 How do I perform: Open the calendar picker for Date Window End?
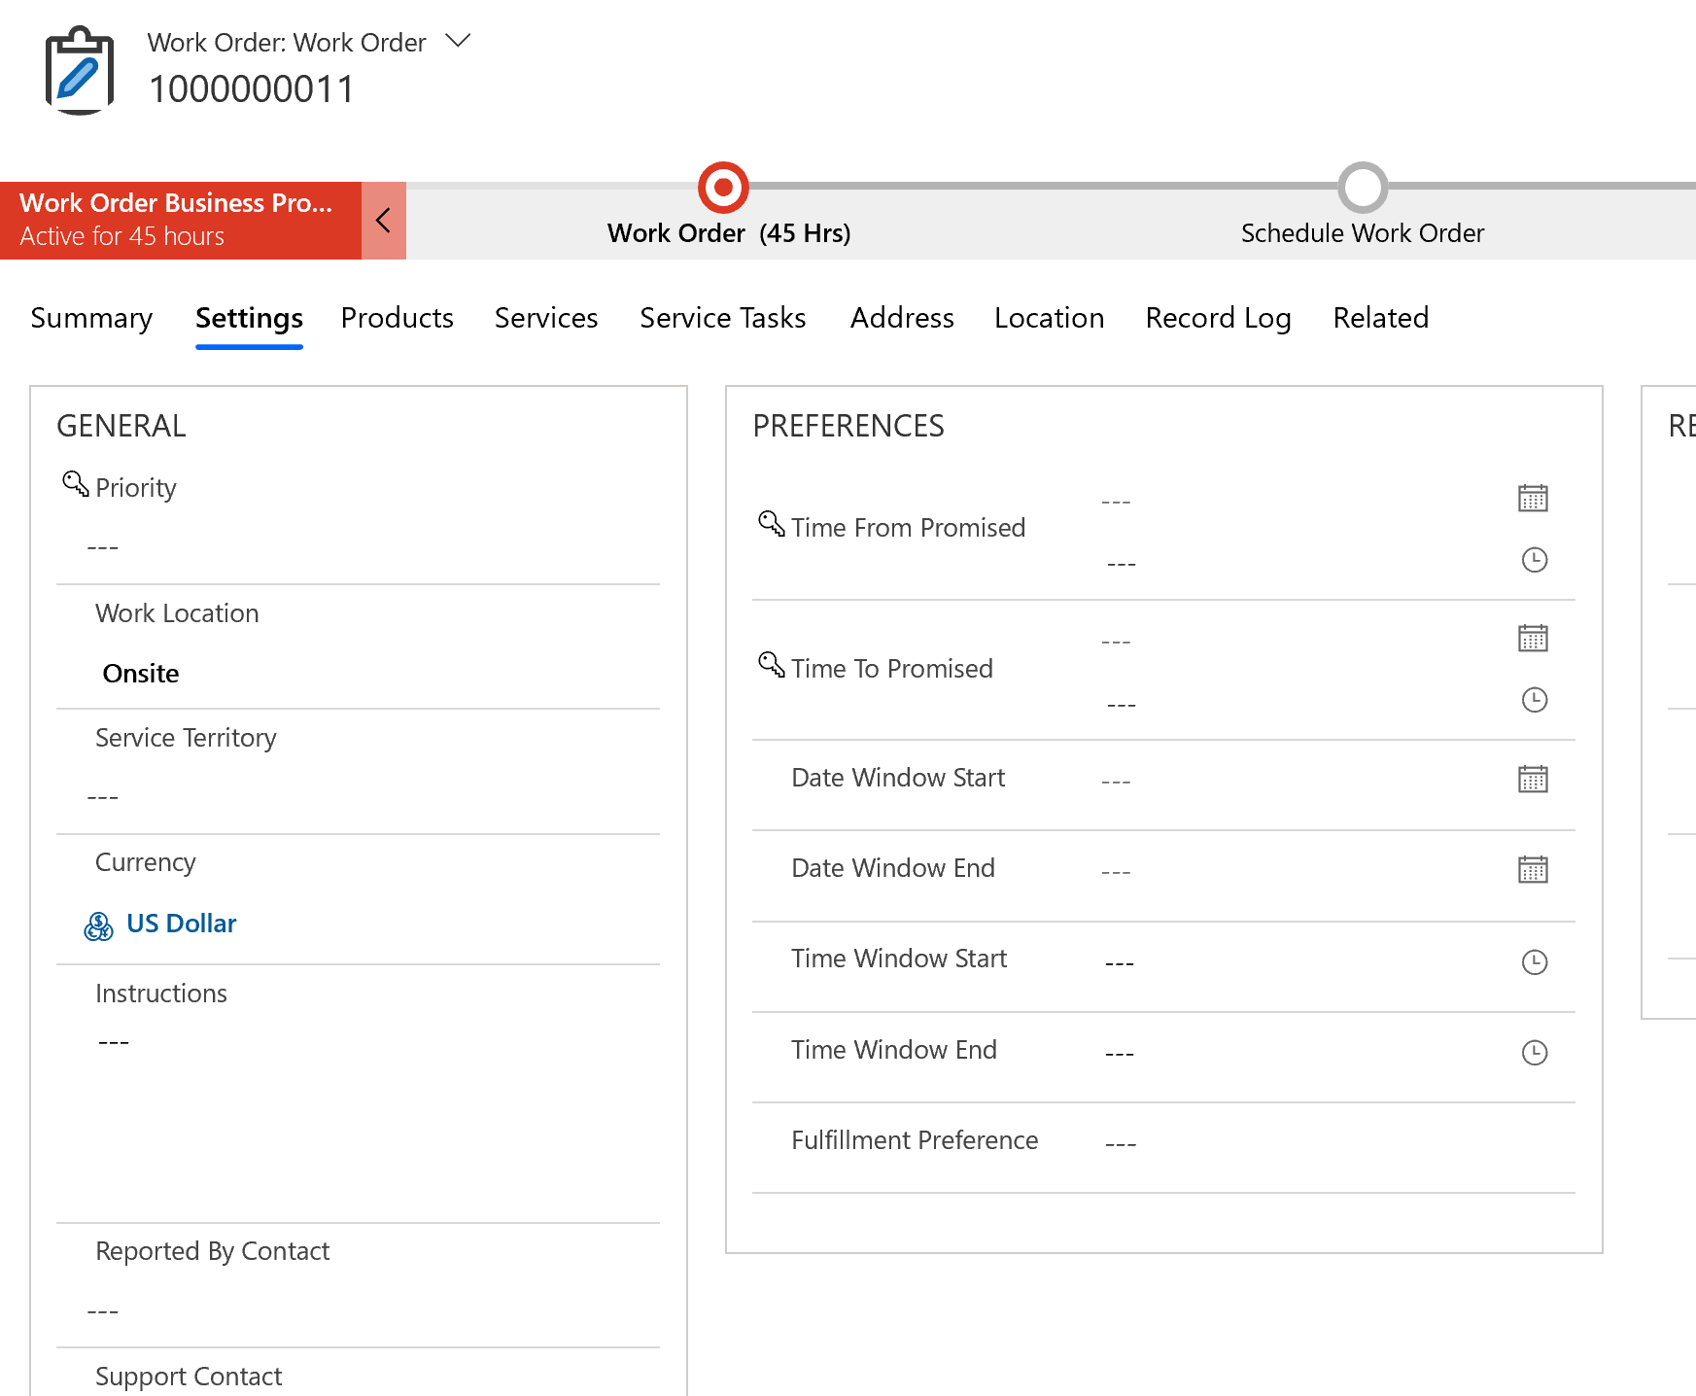pyautogui.click(x=1534, y=870)
